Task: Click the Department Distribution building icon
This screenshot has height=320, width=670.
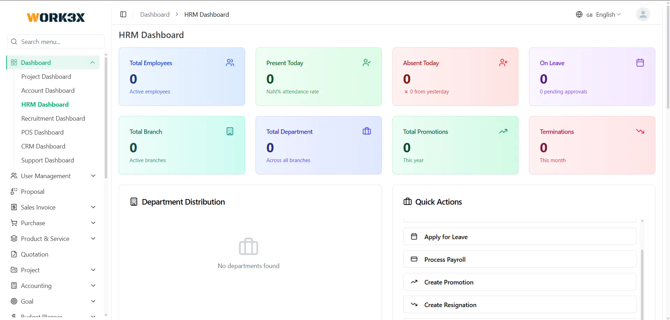Action: tap(134, 202)
